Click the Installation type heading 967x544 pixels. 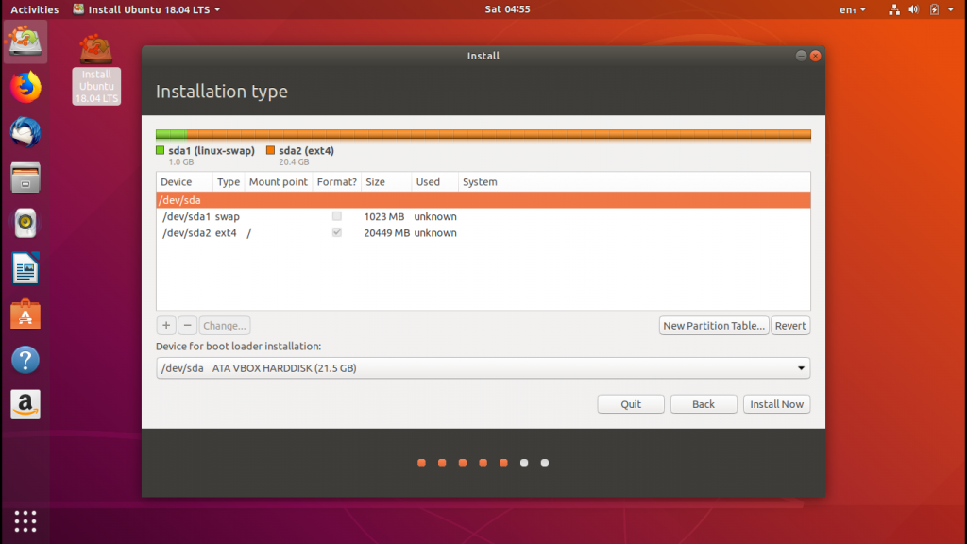click(221, 92)
